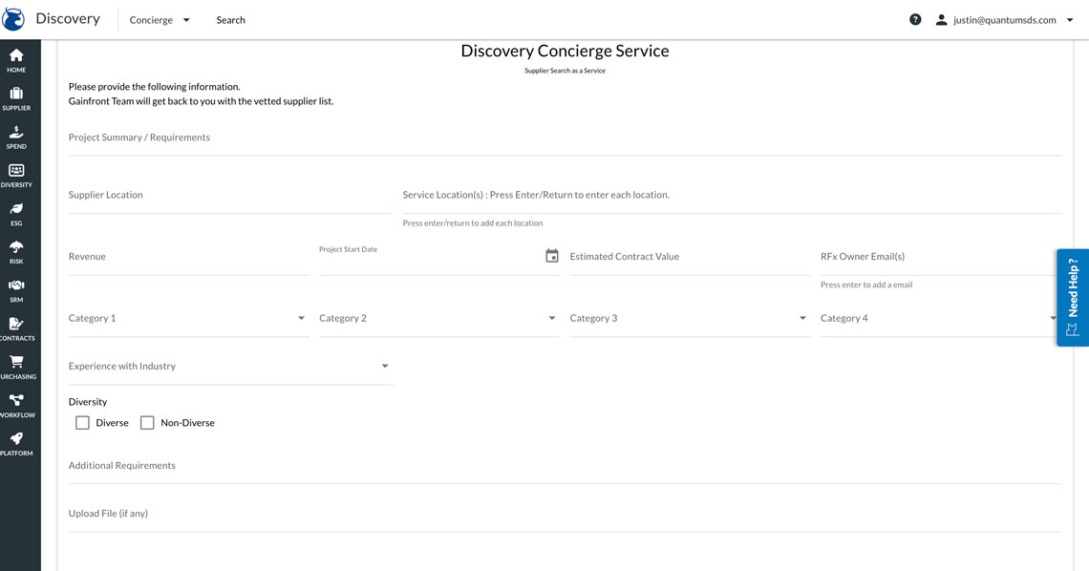Click the Project Start Date calendar picker
This screenshot has width=1089, height=571.
click(551, 255)
